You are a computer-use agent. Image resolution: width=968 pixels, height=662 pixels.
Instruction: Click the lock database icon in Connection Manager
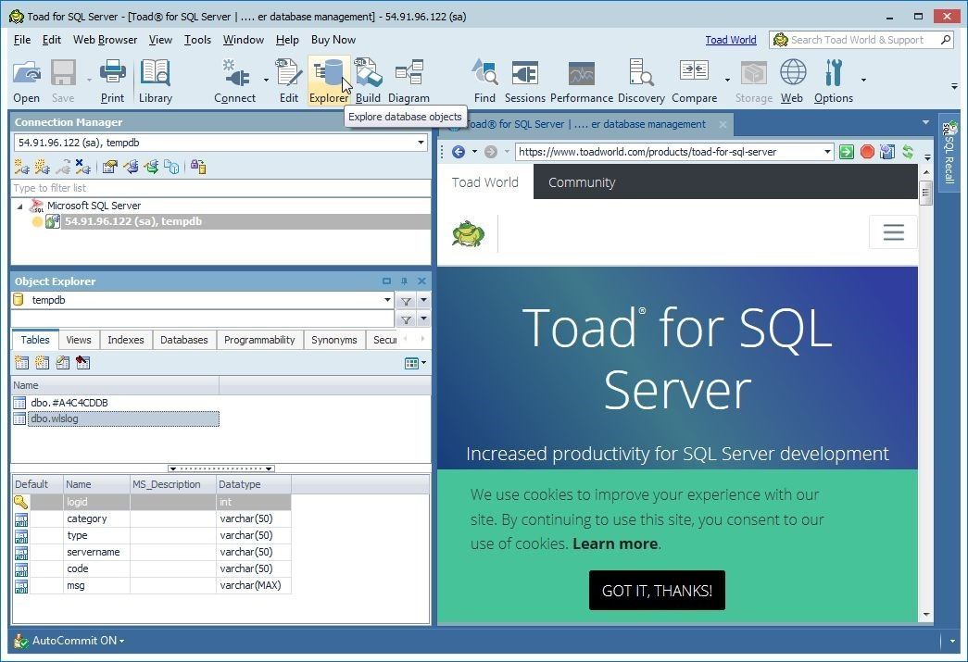point(198,167)
